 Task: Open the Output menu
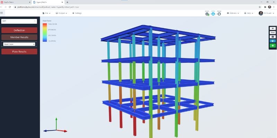pos(61,13)
